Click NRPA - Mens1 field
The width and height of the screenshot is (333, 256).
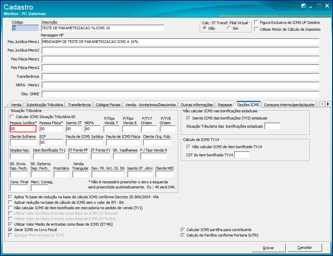pos(181,85)
